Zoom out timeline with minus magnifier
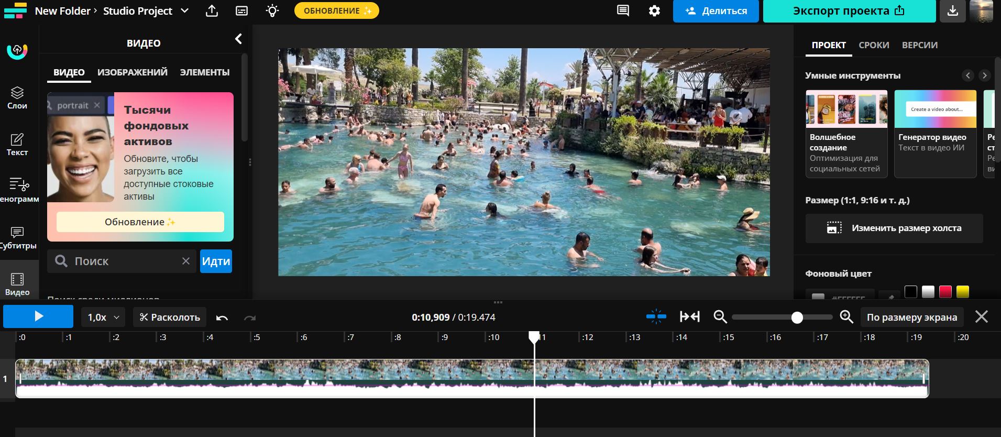Viewport: 1001px width, 437px height. (x=720, y=316)
